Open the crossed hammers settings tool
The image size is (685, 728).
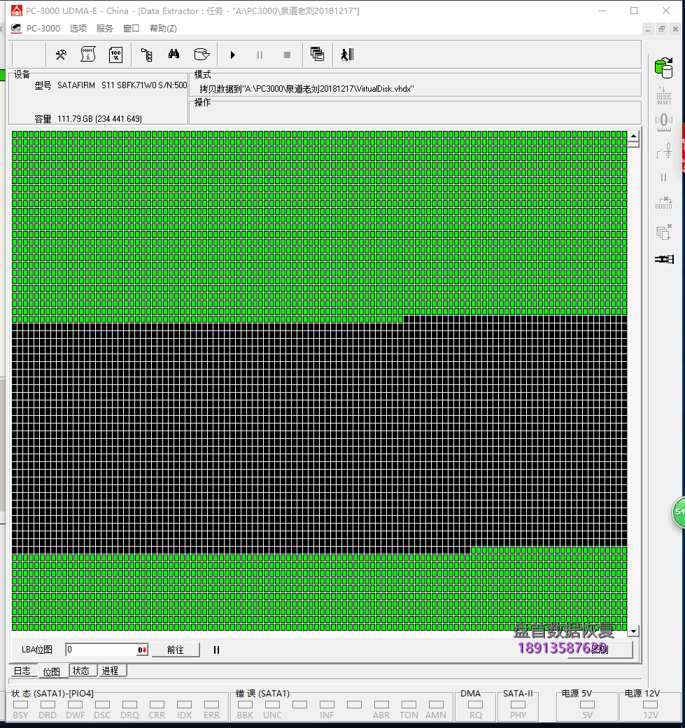(x=61, y=55)
